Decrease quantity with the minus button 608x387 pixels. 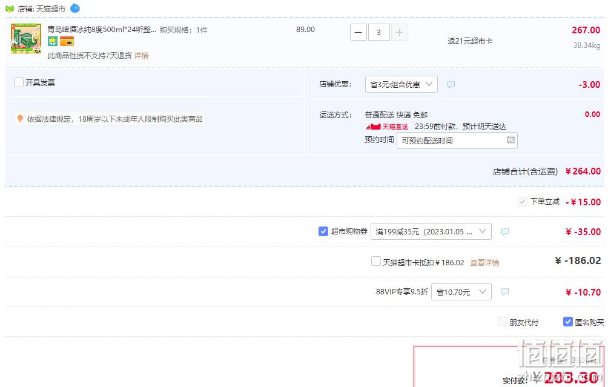(359, 32)
